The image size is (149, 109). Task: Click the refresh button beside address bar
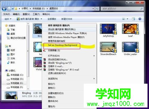tap(97, 9)
